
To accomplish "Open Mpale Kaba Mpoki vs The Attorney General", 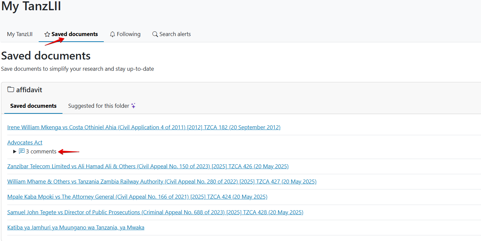I will 137,197.
